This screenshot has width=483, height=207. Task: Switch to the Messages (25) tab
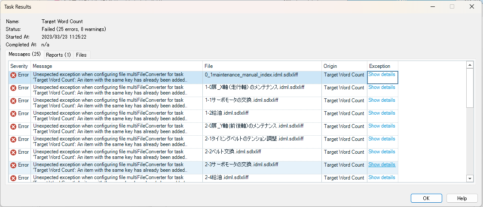(24, 54)
